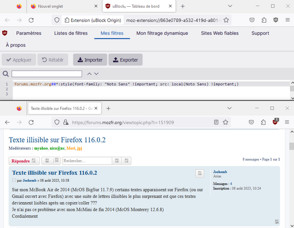294x228 pixels.
Task: Open the Support tab
Action: coord(260,33)
